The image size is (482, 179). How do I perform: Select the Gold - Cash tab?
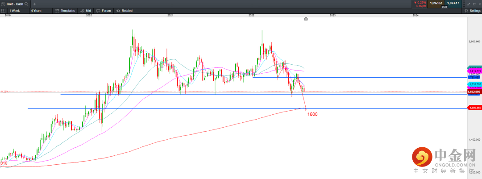point(13,4)
